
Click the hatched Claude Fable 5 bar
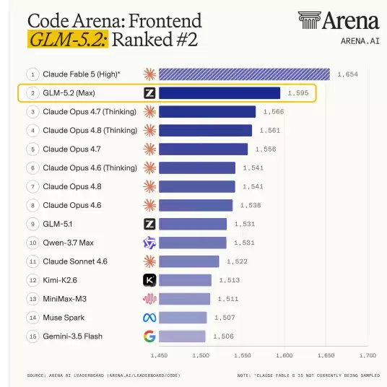pos(244,74)
